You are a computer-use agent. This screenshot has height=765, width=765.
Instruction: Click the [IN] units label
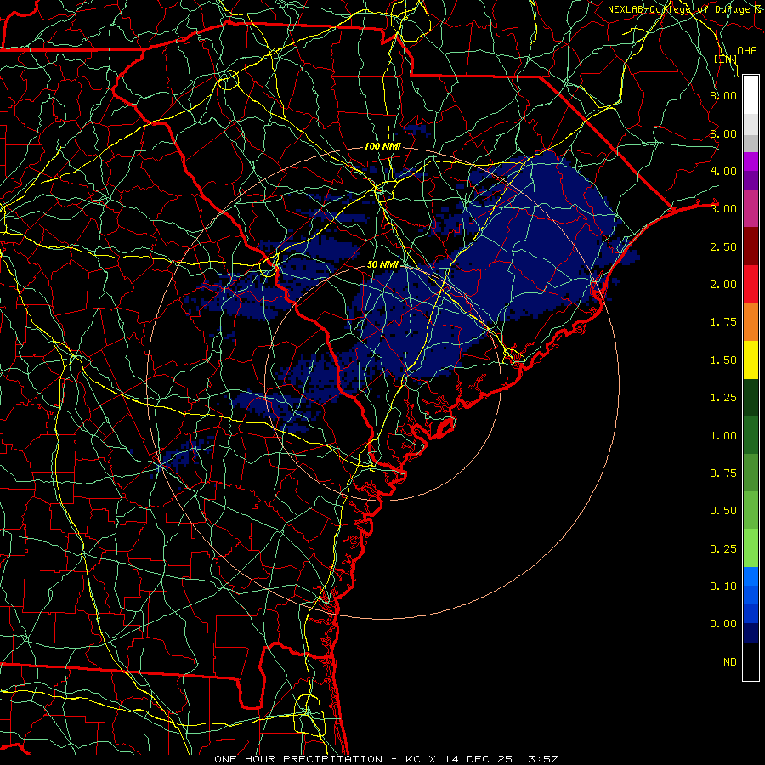click(726, 59)
